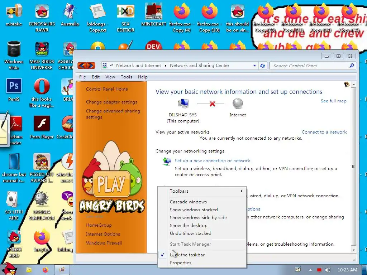
Task: Select the PISSED OFF AVIANS icon
Action: (x=42, y=168)
